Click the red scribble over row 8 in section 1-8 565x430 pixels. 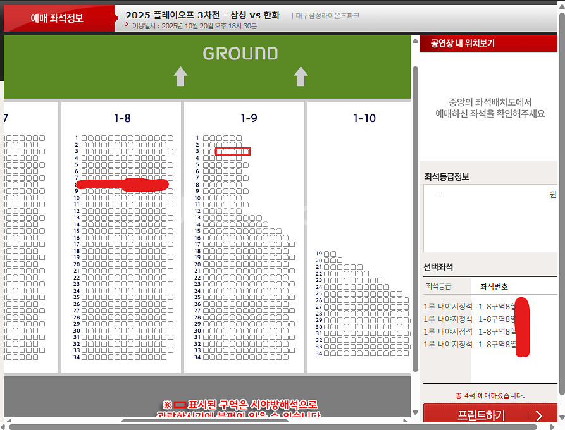122,185
